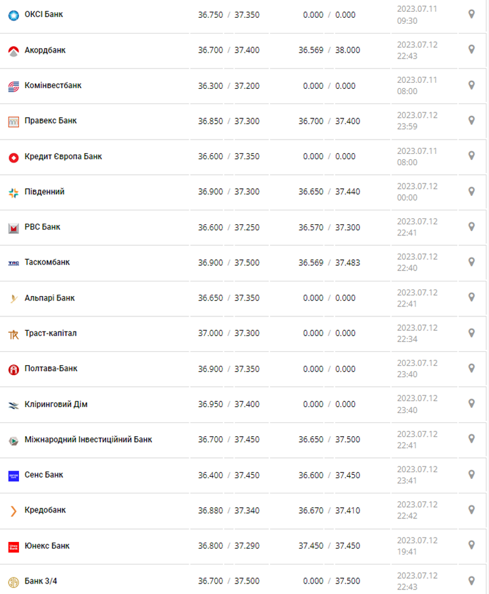Viewport: 489px width, 594px height.
Task: Click Сенс Банк rate 36.400 / 37.450
Action: [x=229, y=475]
